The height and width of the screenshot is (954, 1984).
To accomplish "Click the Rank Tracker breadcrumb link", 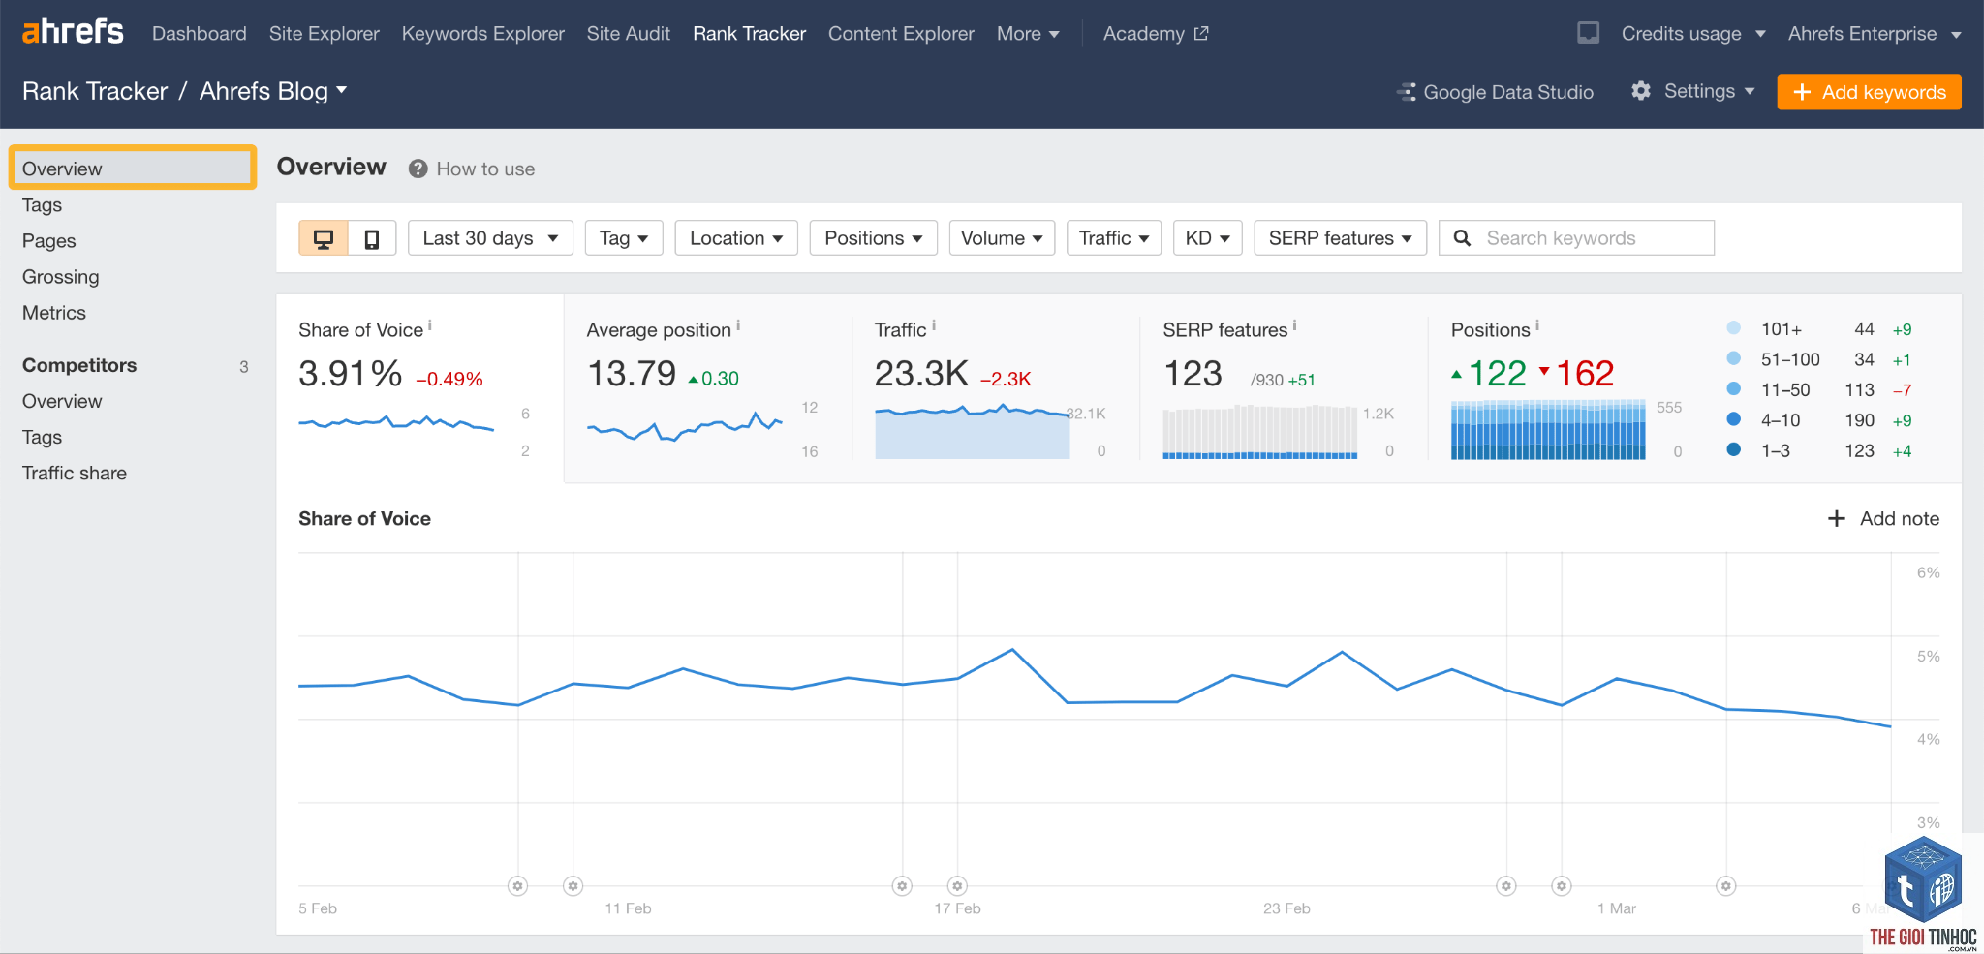I will coord(95,91).
